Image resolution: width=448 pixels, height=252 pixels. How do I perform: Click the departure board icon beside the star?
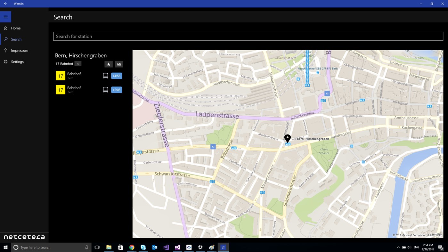point(119,64)
